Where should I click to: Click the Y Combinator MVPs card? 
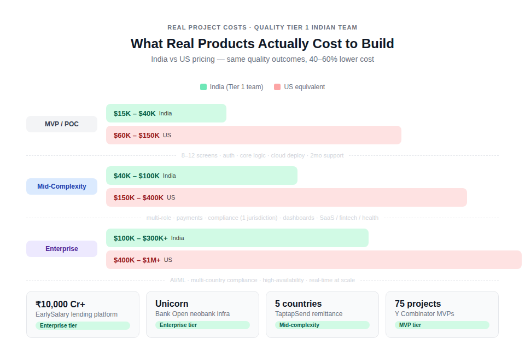[x=442, y=314]
